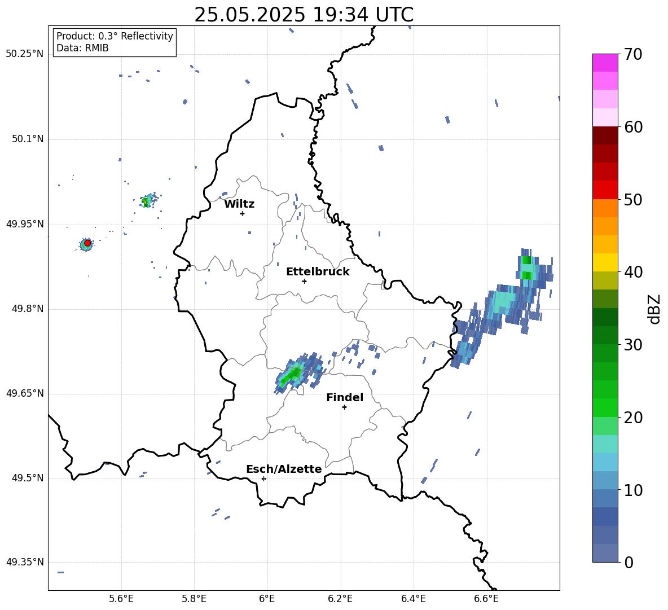Click the 49.35°N latitude label
This screenshot has height=610, width=668.
coord(25,562)
